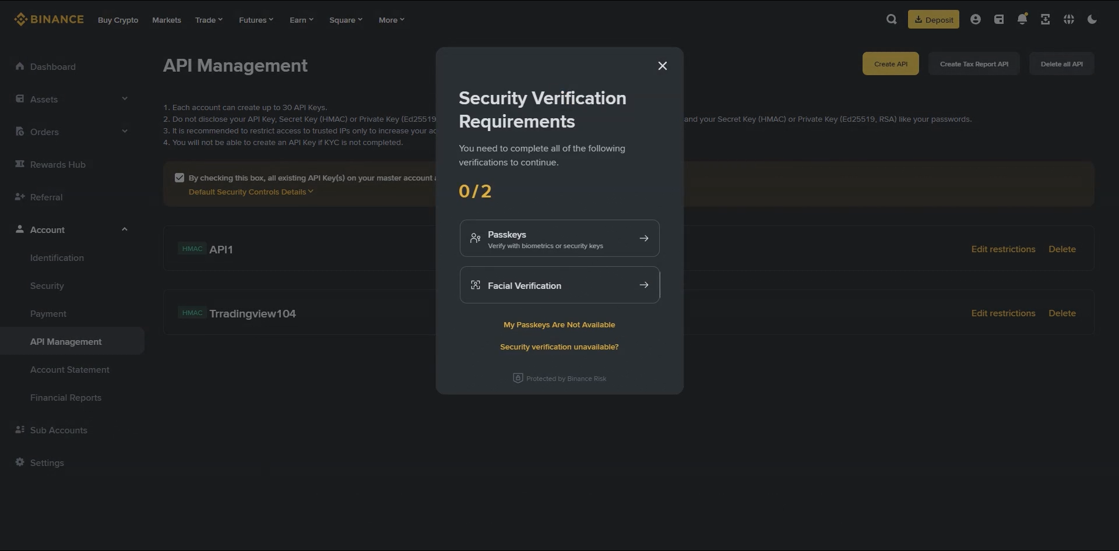1119x551 pixels.
Task: Open the Futures dropdown menu
Action: (256, 20)
